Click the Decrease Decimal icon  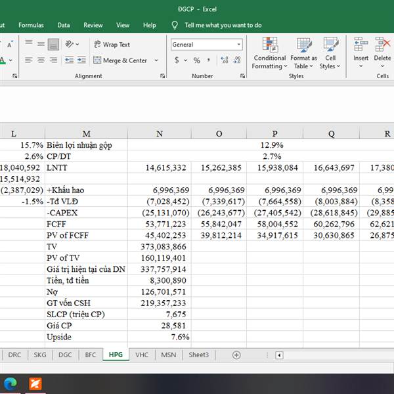(238, 60)
